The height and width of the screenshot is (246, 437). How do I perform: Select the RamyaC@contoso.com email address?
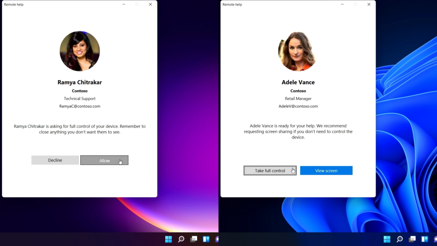click(79, 106)
